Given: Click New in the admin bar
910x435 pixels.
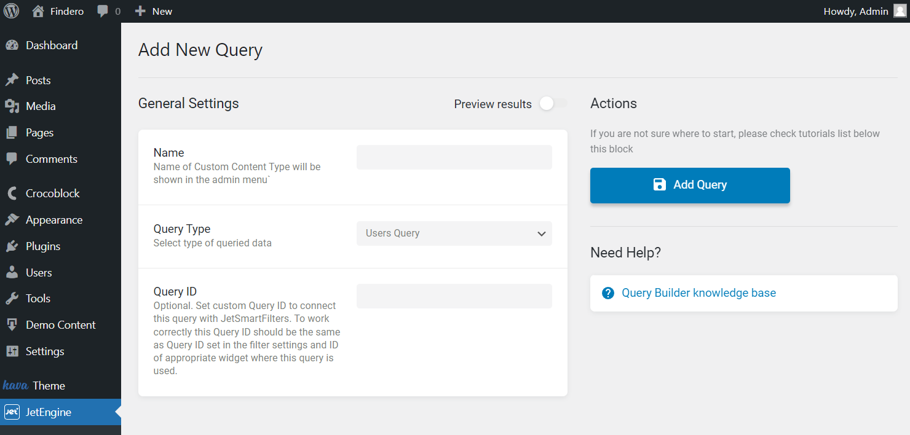Looking at the screenshot, I should tap(162, 11).
